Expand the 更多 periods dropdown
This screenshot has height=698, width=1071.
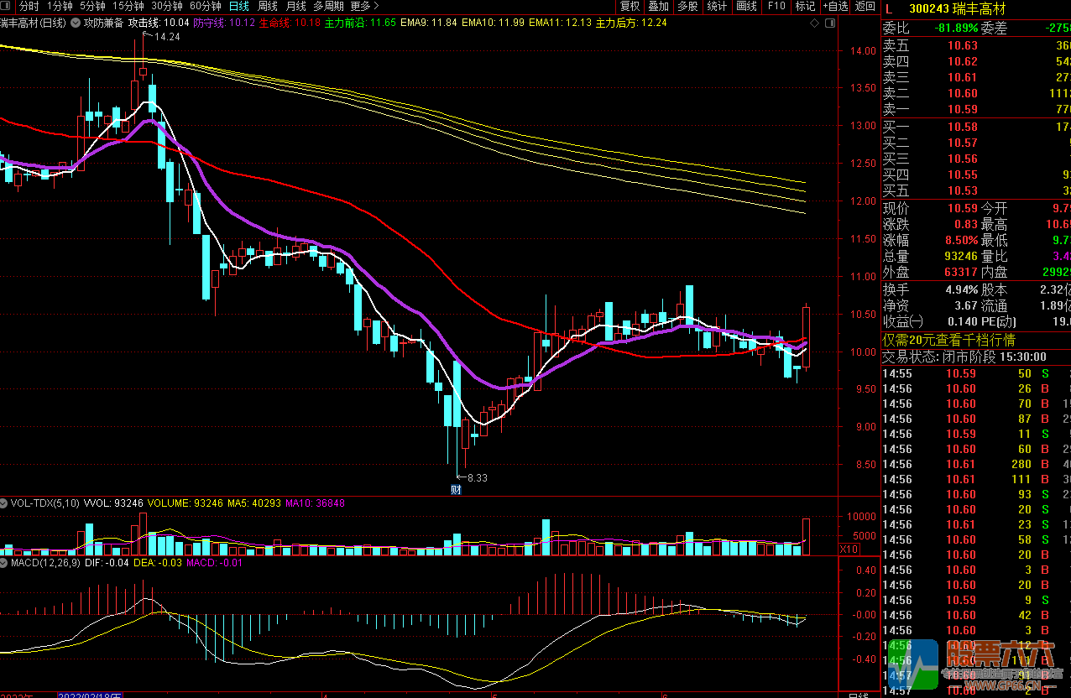(365, 6)
